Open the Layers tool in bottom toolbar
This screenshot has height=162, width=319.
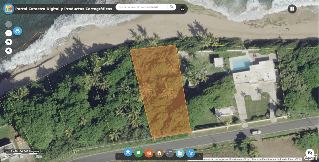(159, 153)
